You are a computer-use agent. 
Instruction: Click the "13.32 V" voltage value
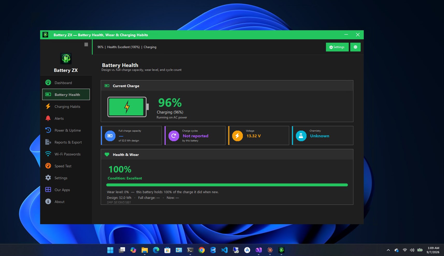point(253,136)
